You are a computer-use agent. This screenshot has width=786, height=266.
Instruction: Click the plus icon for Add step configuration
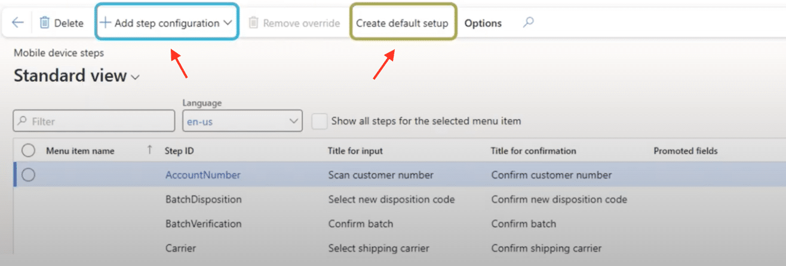click(x=105, y=23)
